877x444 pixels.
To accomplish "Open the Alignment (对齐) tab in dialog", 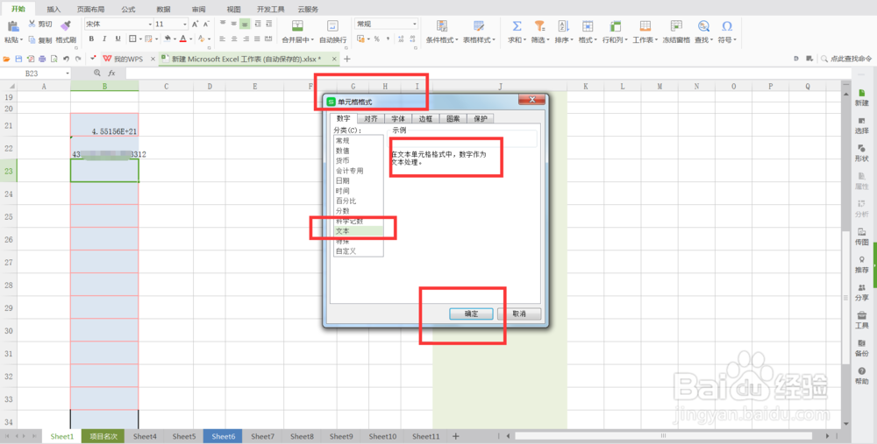I will coord(371,118).
